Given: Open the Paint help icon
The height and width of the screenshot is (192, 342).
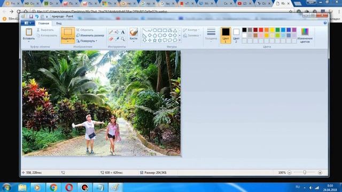Looking at the screenshot, I should 325,23.
